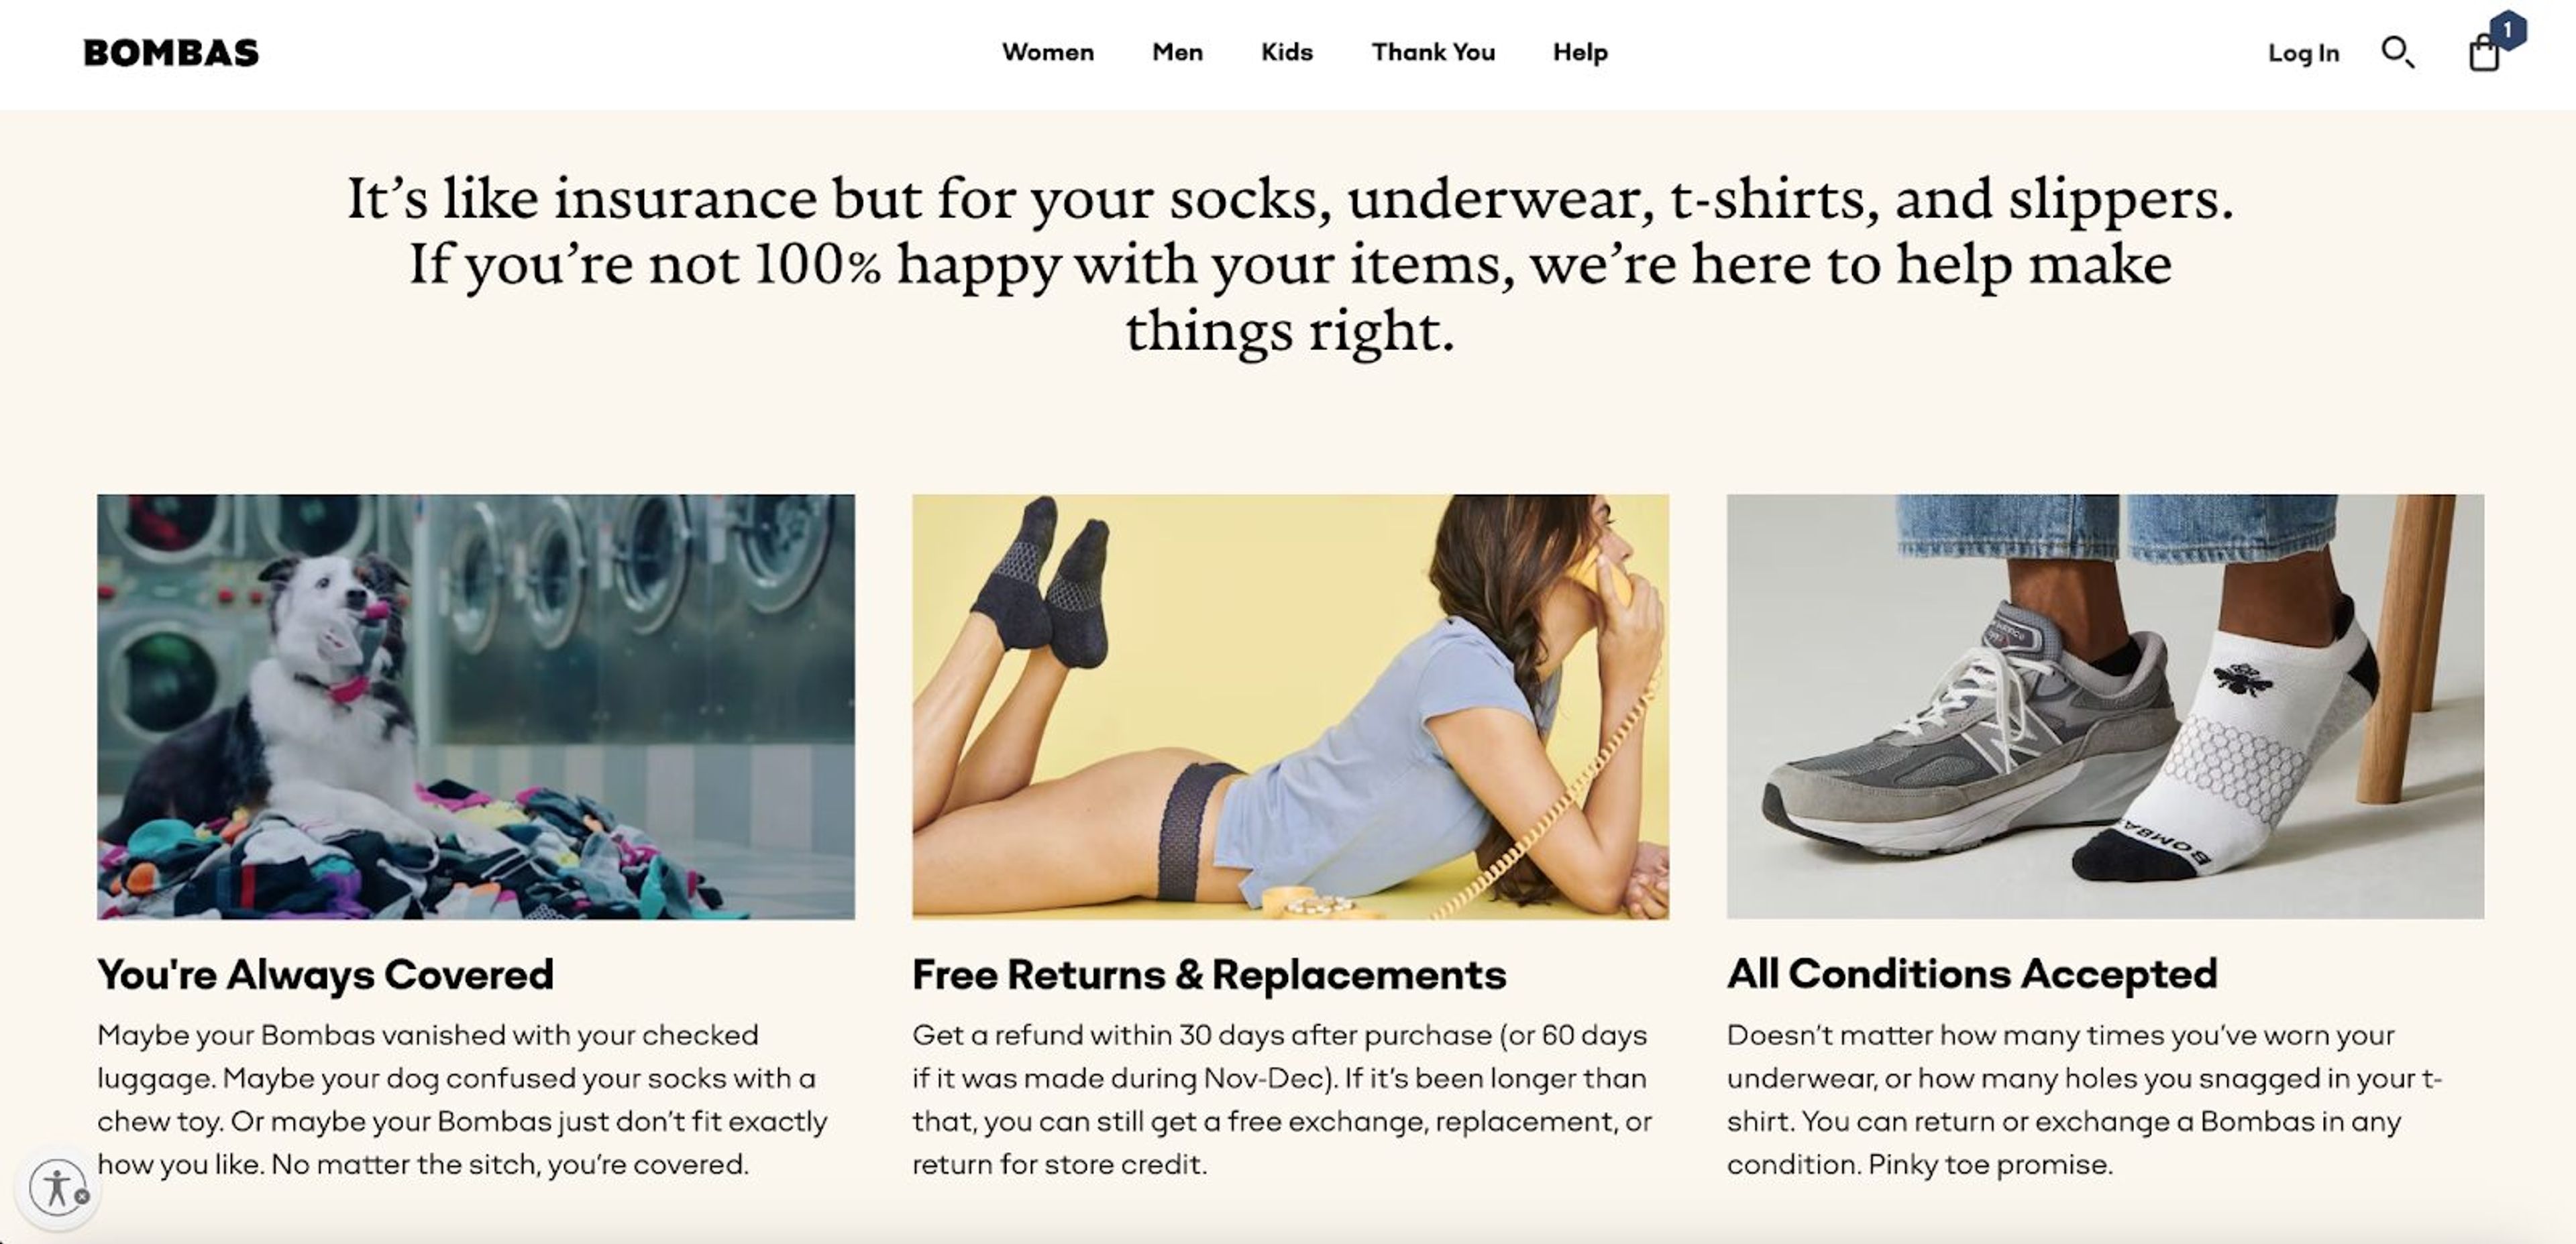Click the Log In link
Viewport: 2576px width, 1244px height.
click(x=2303, y=53)
